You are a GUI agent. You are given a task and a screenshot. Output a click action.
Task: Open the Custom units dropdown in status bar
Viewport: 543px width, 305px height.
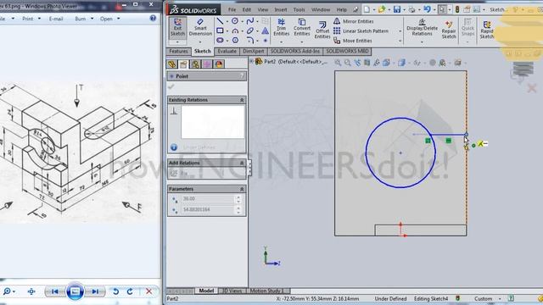click(500, 298)
